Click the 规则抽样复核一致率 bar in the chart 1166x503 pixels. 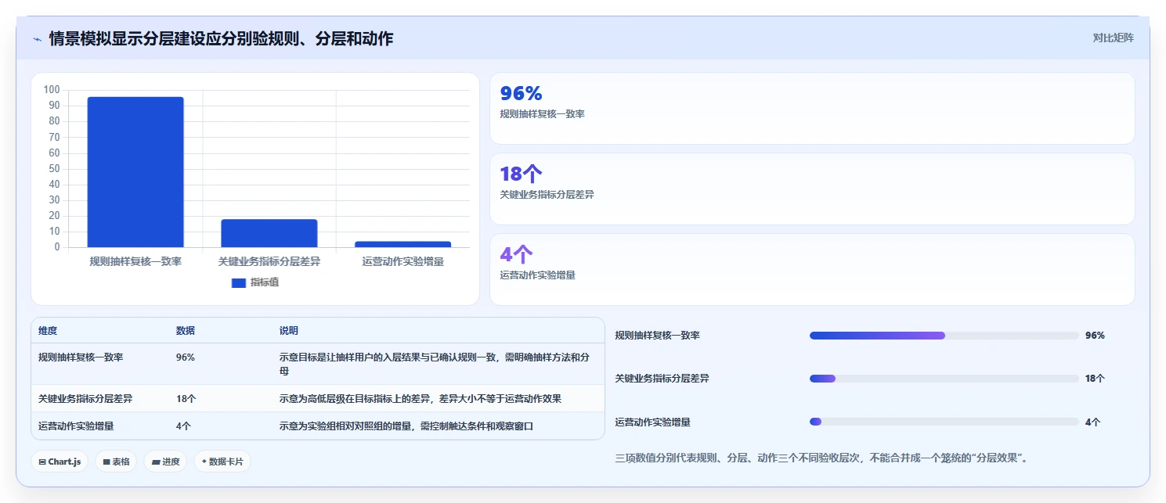click(135, 172)
